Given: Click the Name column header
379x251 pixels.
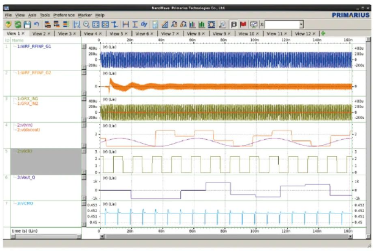Looking at the screenshot, I should tap(18, 40).
